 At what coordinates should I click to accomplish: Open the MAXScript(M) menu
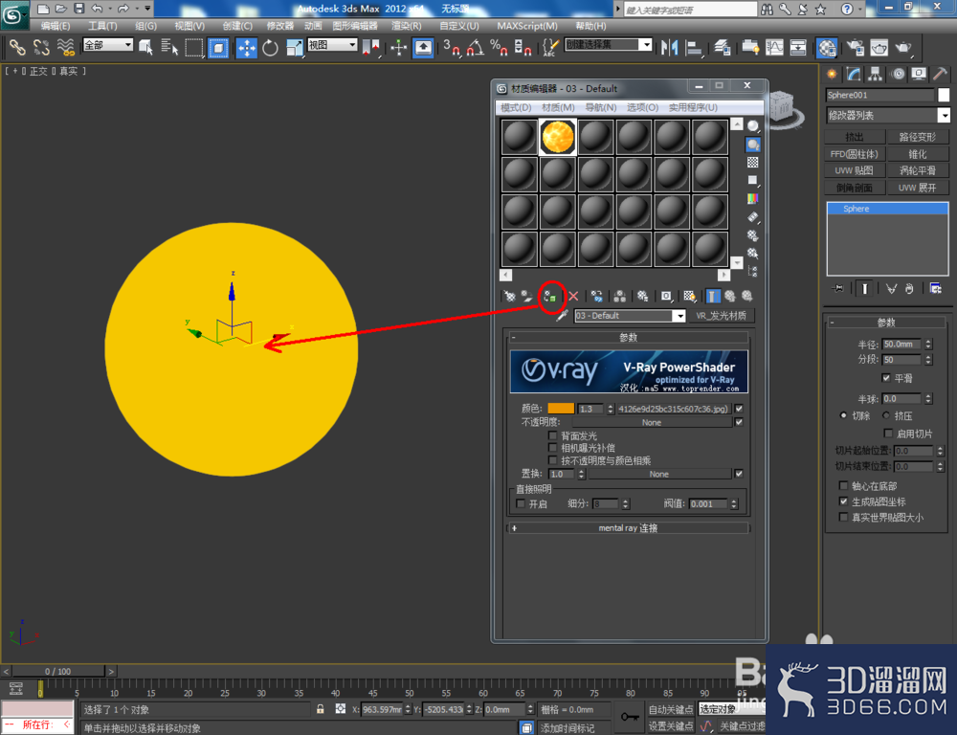527,26
